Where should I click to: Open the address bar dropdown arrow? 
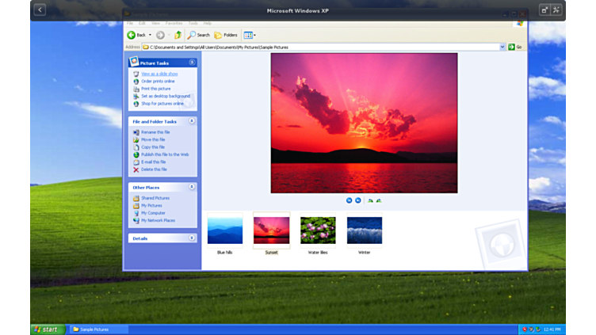pyautogui.click(x=502, y=47)
